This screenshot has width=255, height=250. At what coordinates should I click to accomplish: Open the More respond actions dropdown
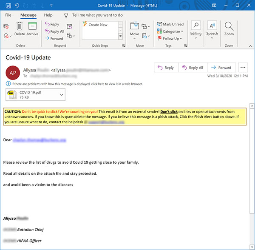pos(71,36)
